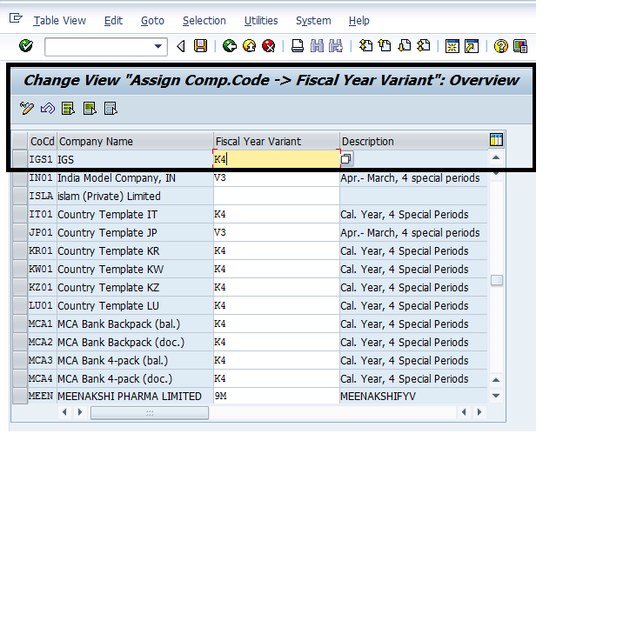630x634 pixels.
Task: Select the row selector for IGS1
Action: click(x=20, y=159)
